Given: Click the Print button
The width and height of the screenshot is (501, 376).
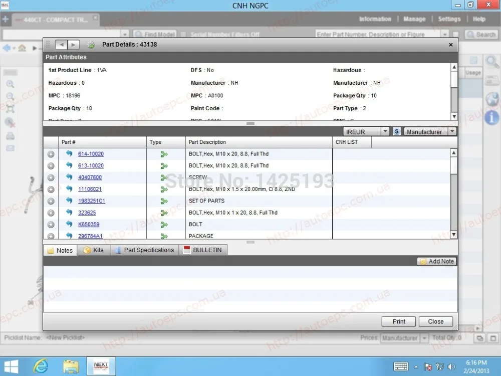Looking at the screenshot, I should (x=398, y=321).
